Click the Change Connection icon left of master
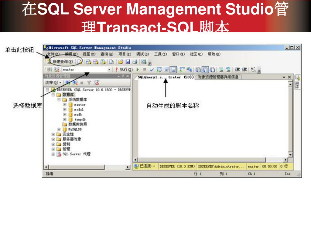This screenshot has height=233, width=311. click(57, 69)
